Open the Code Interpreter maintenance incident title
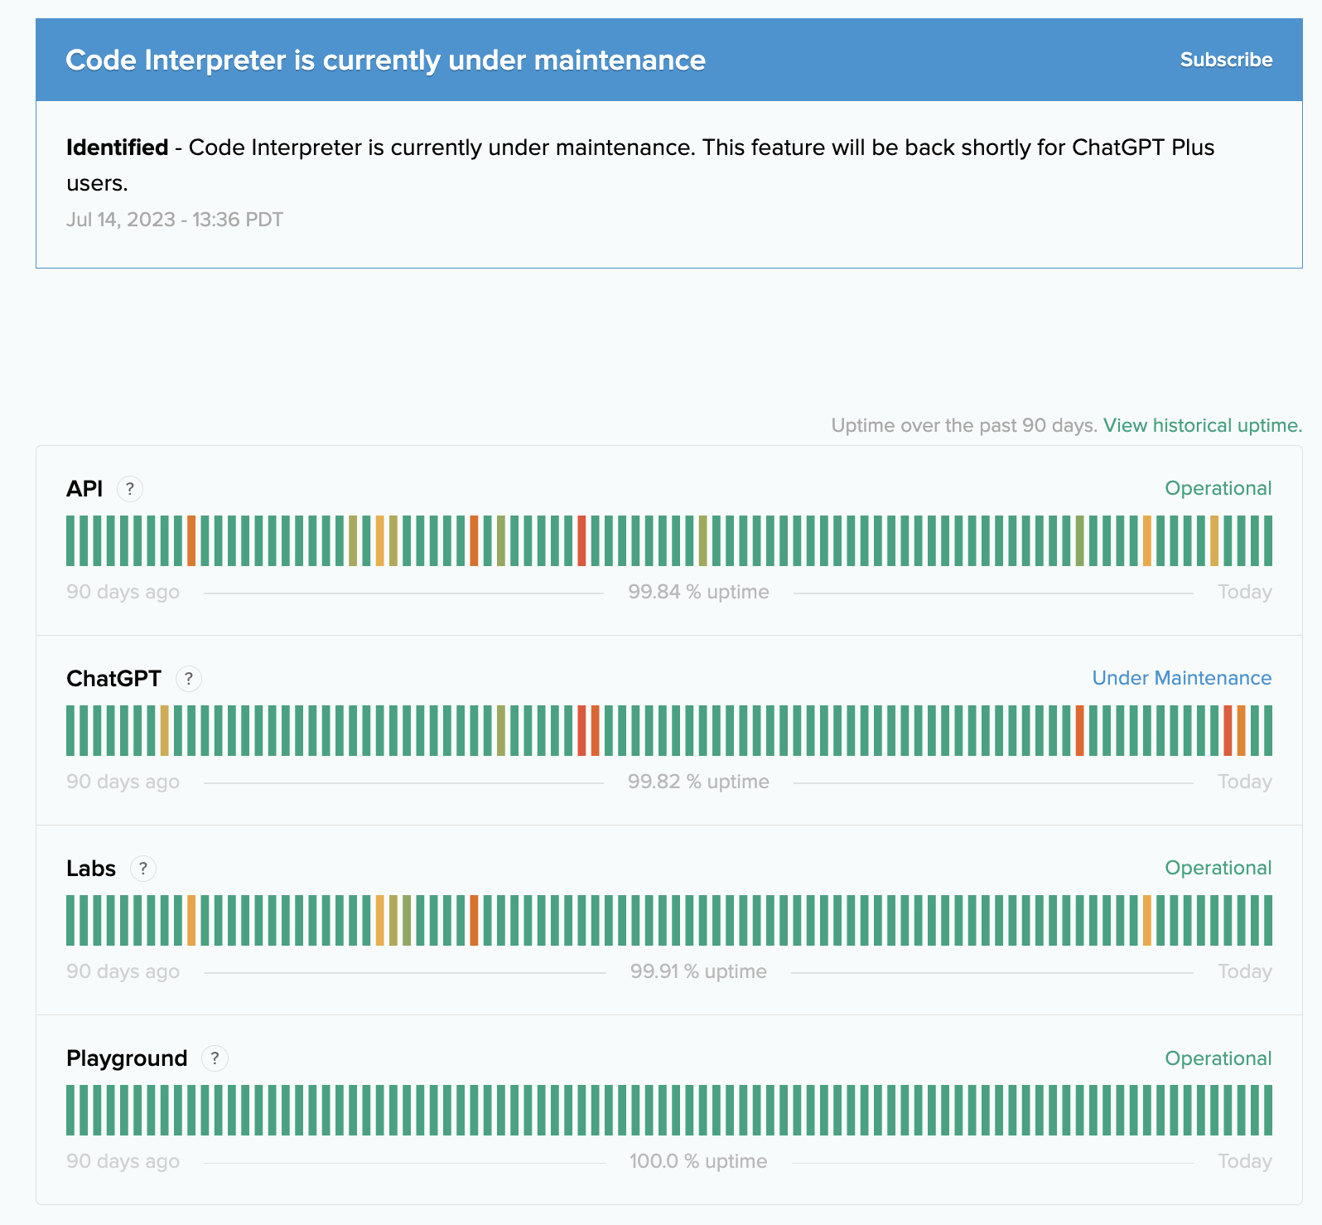 click(x=385, y=60)
